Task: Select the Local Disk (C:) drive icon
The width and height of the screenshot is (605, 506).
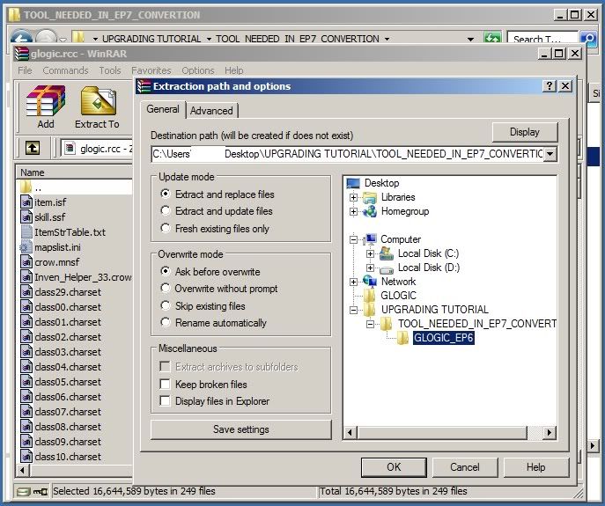Action: pos(386,253)
